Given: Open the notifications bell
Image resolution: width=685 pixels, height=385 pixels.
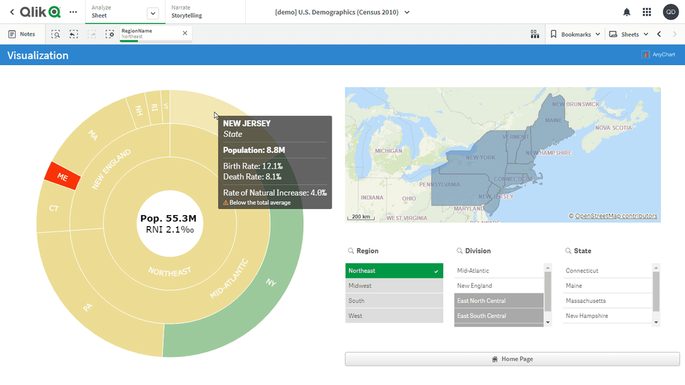Looking at the screenshot, I should coord(626,12).
